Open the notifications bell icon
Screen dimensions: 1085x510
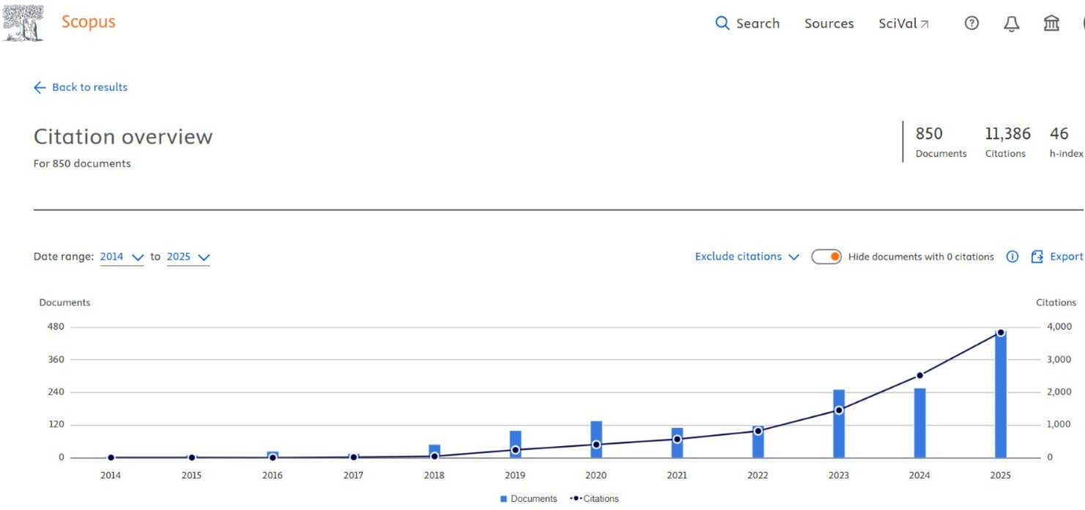[1011, 23]
